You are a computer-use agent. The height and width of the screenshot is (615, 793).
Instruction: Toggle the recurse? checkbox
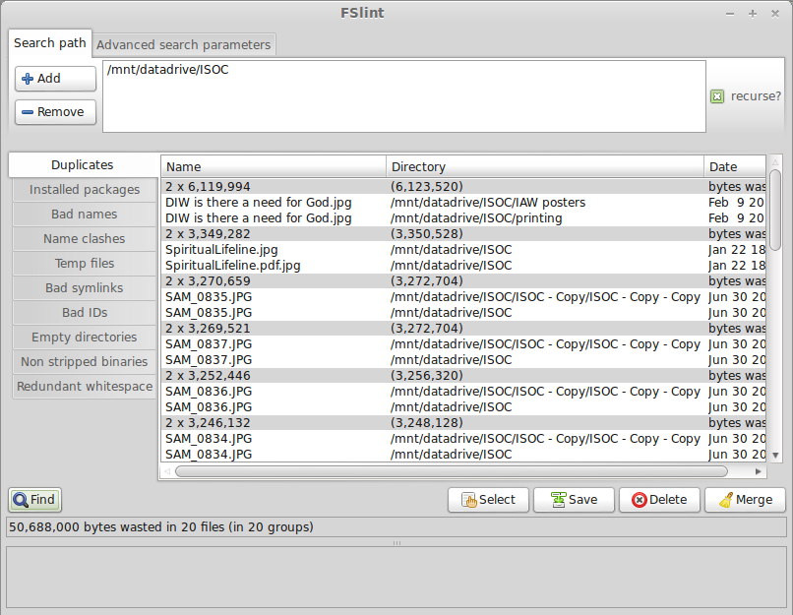pos(717,97)
